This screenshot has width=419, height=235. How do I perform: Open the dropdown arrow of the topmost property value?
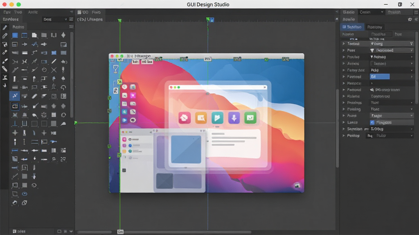(411, 44)
